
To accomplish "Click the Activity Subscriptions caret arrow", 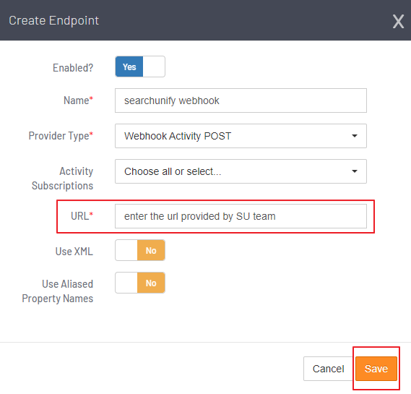I will point(355,171).
